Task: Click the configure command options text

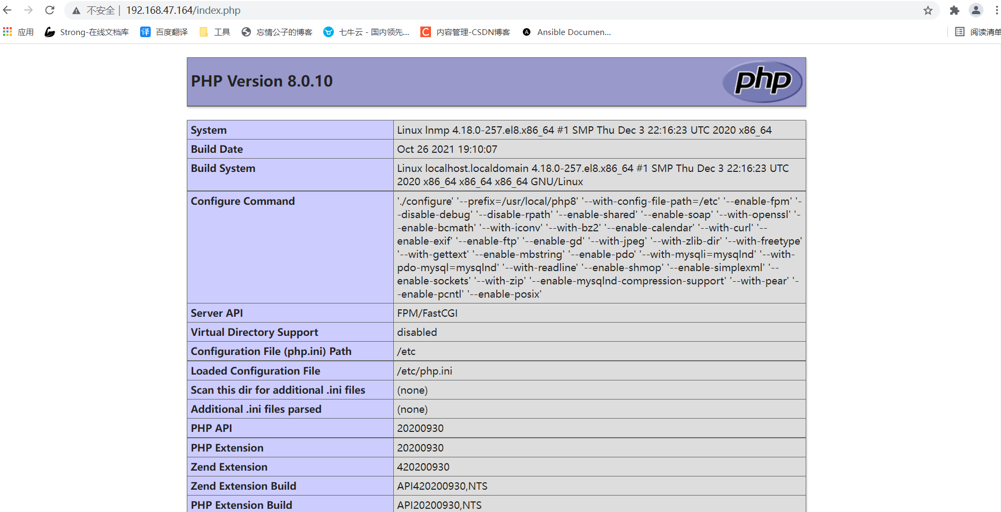Action: [x=599, y=247]
